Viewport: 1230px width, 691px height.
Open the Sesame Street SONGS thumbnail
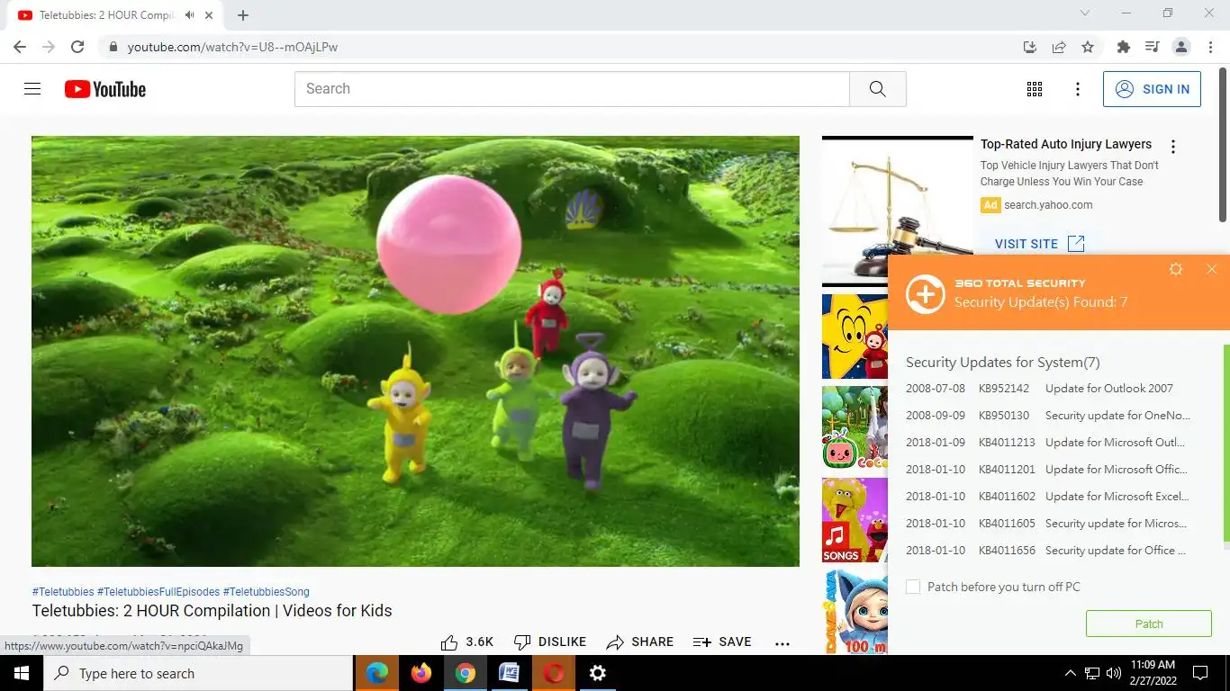click(x=855, y=520)
